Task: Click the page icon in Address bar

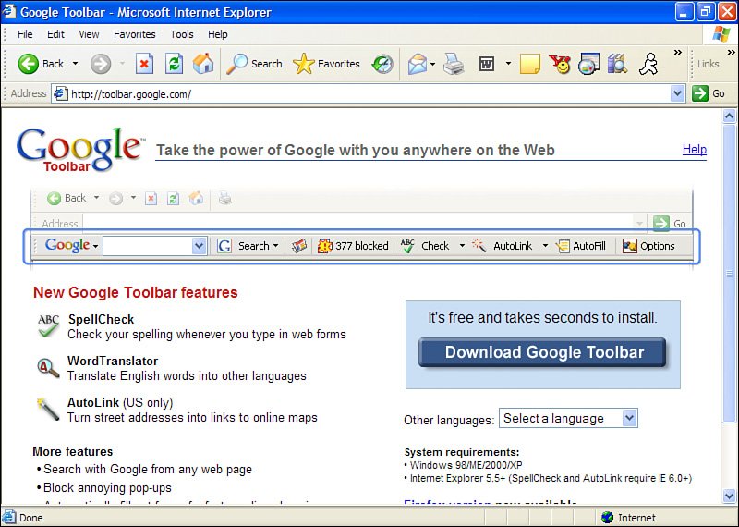Action: pyautogui.click(x=60, y=93)
